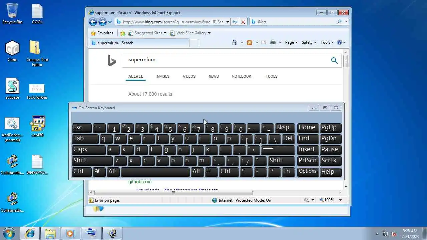Viewport: 427px width, 240px height.
Task: Toggle the left Alt key on the on-screen keyboard
Action: [x=113, y=172]
